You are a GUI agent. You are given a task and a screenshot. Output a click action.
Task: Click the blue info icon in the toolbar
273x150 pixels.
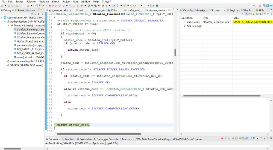pyautogui.click(x=157, y=5)
